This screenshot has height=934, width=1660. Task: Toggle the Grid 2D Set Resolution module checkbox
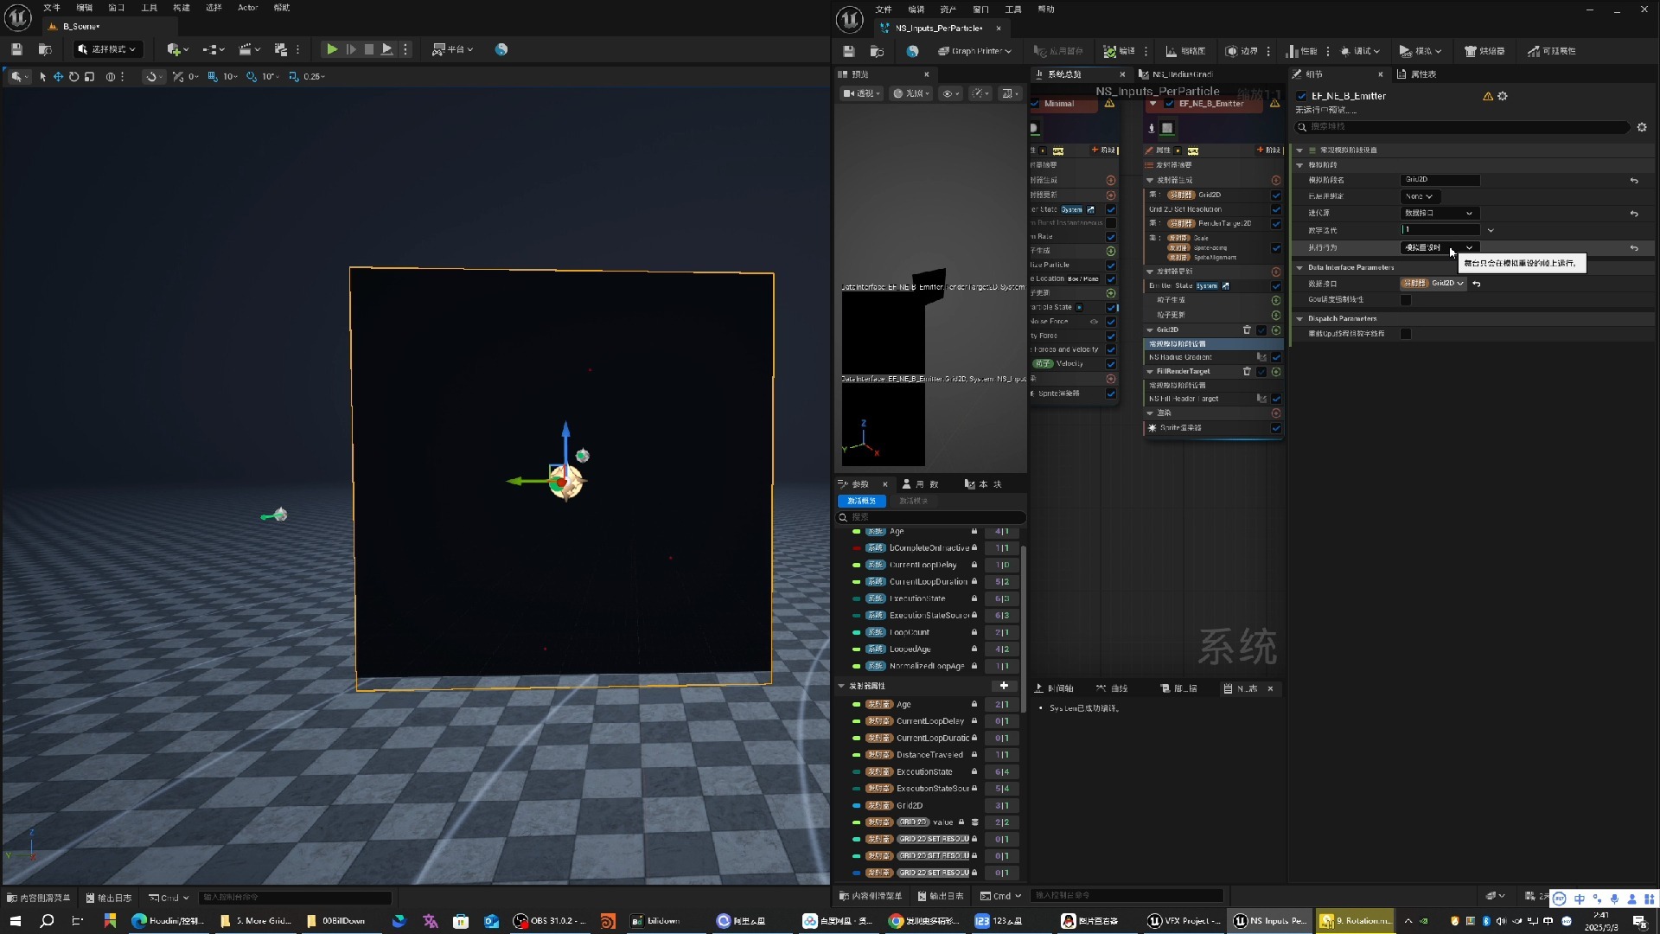click(x=1276, y=209)
